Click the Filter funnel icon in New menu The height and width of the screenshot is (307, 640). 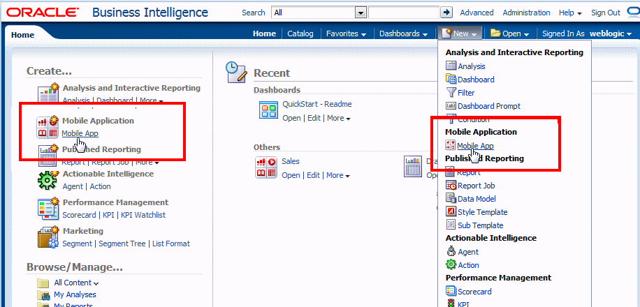[451, 92]
